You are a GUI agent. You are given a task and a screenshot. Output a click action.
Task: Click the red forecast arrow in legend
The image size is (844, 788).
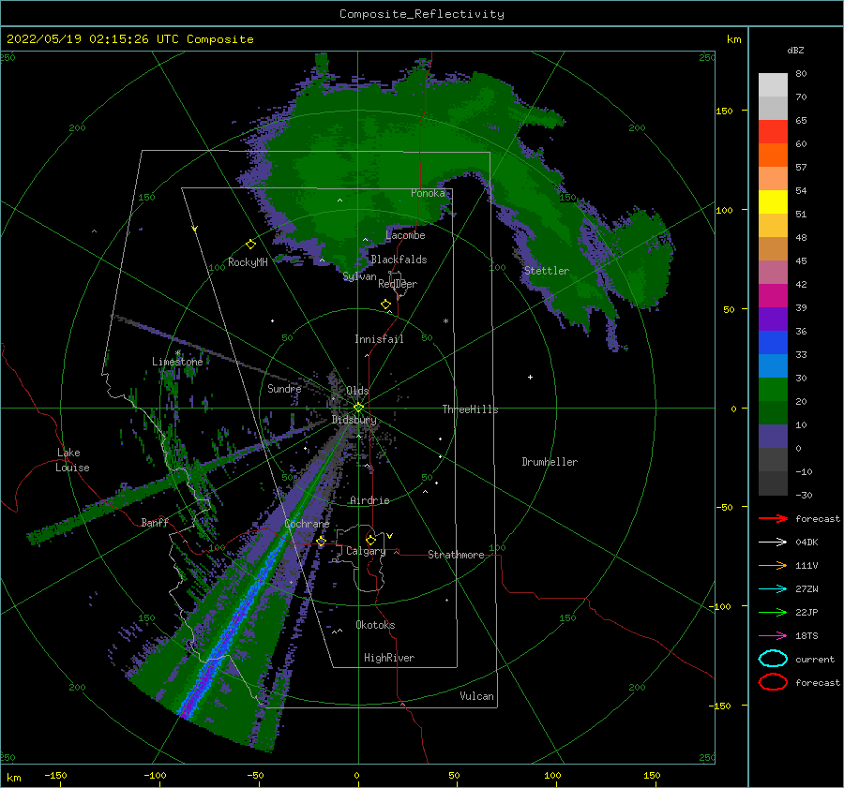[x=773, y=518]
